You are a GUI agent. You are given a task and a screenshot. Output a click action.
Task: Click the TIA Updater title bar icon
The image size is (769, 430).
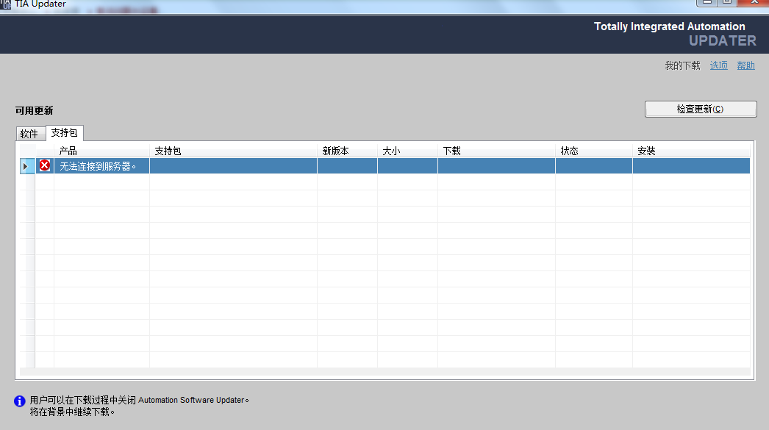(x=5, y=4)
